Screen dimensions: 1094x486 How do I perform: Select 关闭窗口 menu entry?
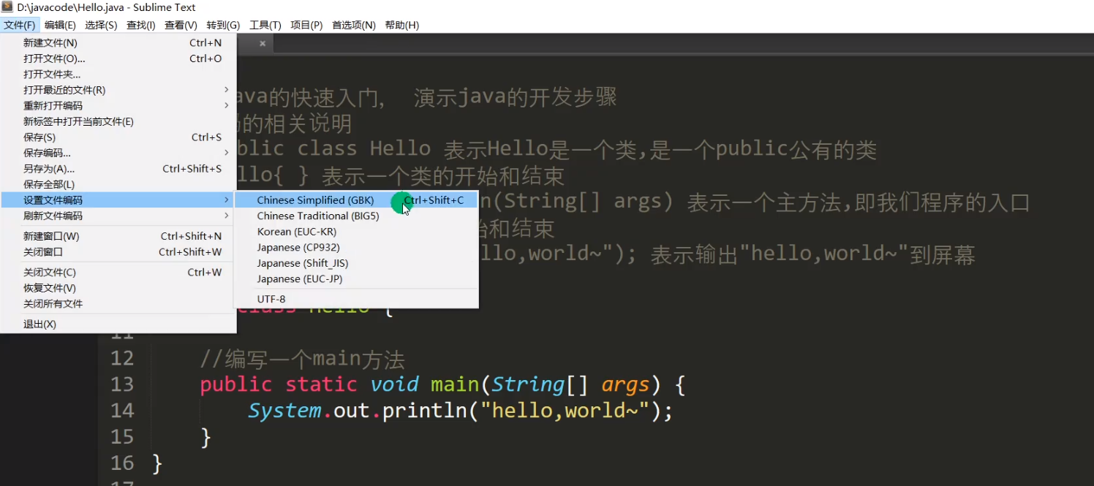click(118, 252)
